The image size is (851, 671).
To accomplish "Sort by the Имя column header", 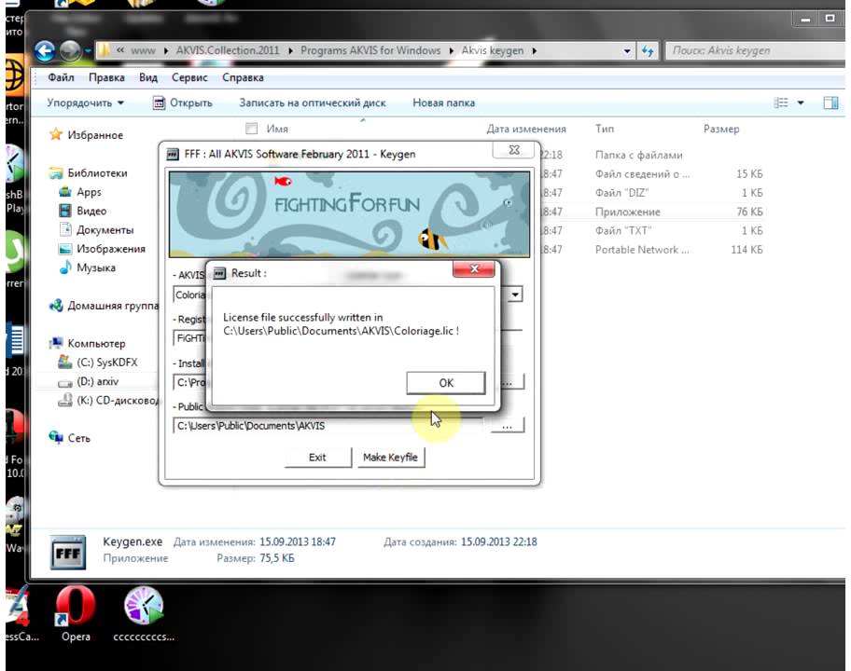I will point(277,129).
